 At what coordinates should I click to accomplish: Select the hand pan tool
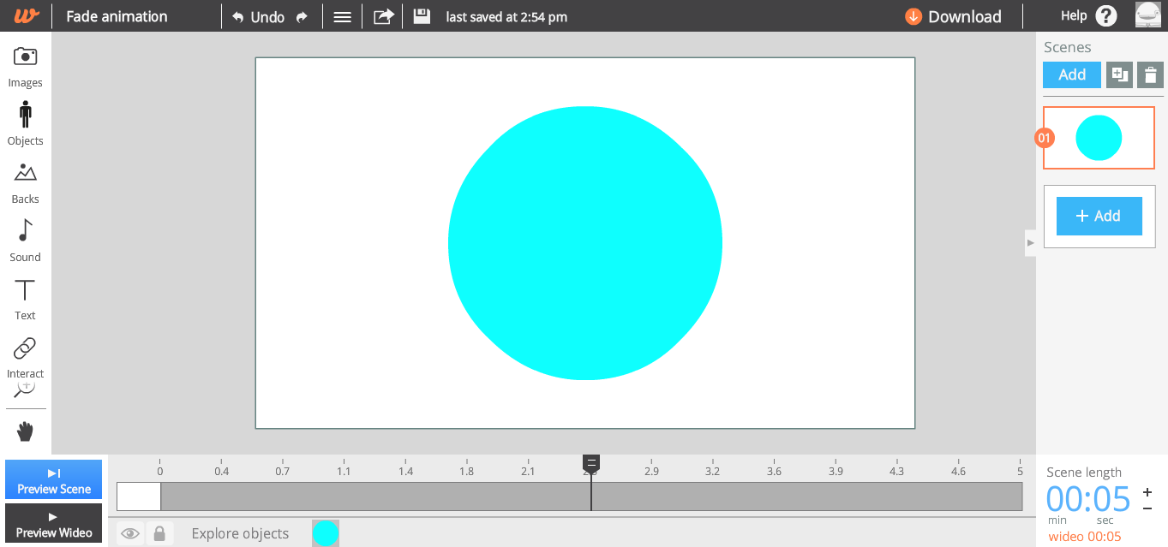point(25,431)
